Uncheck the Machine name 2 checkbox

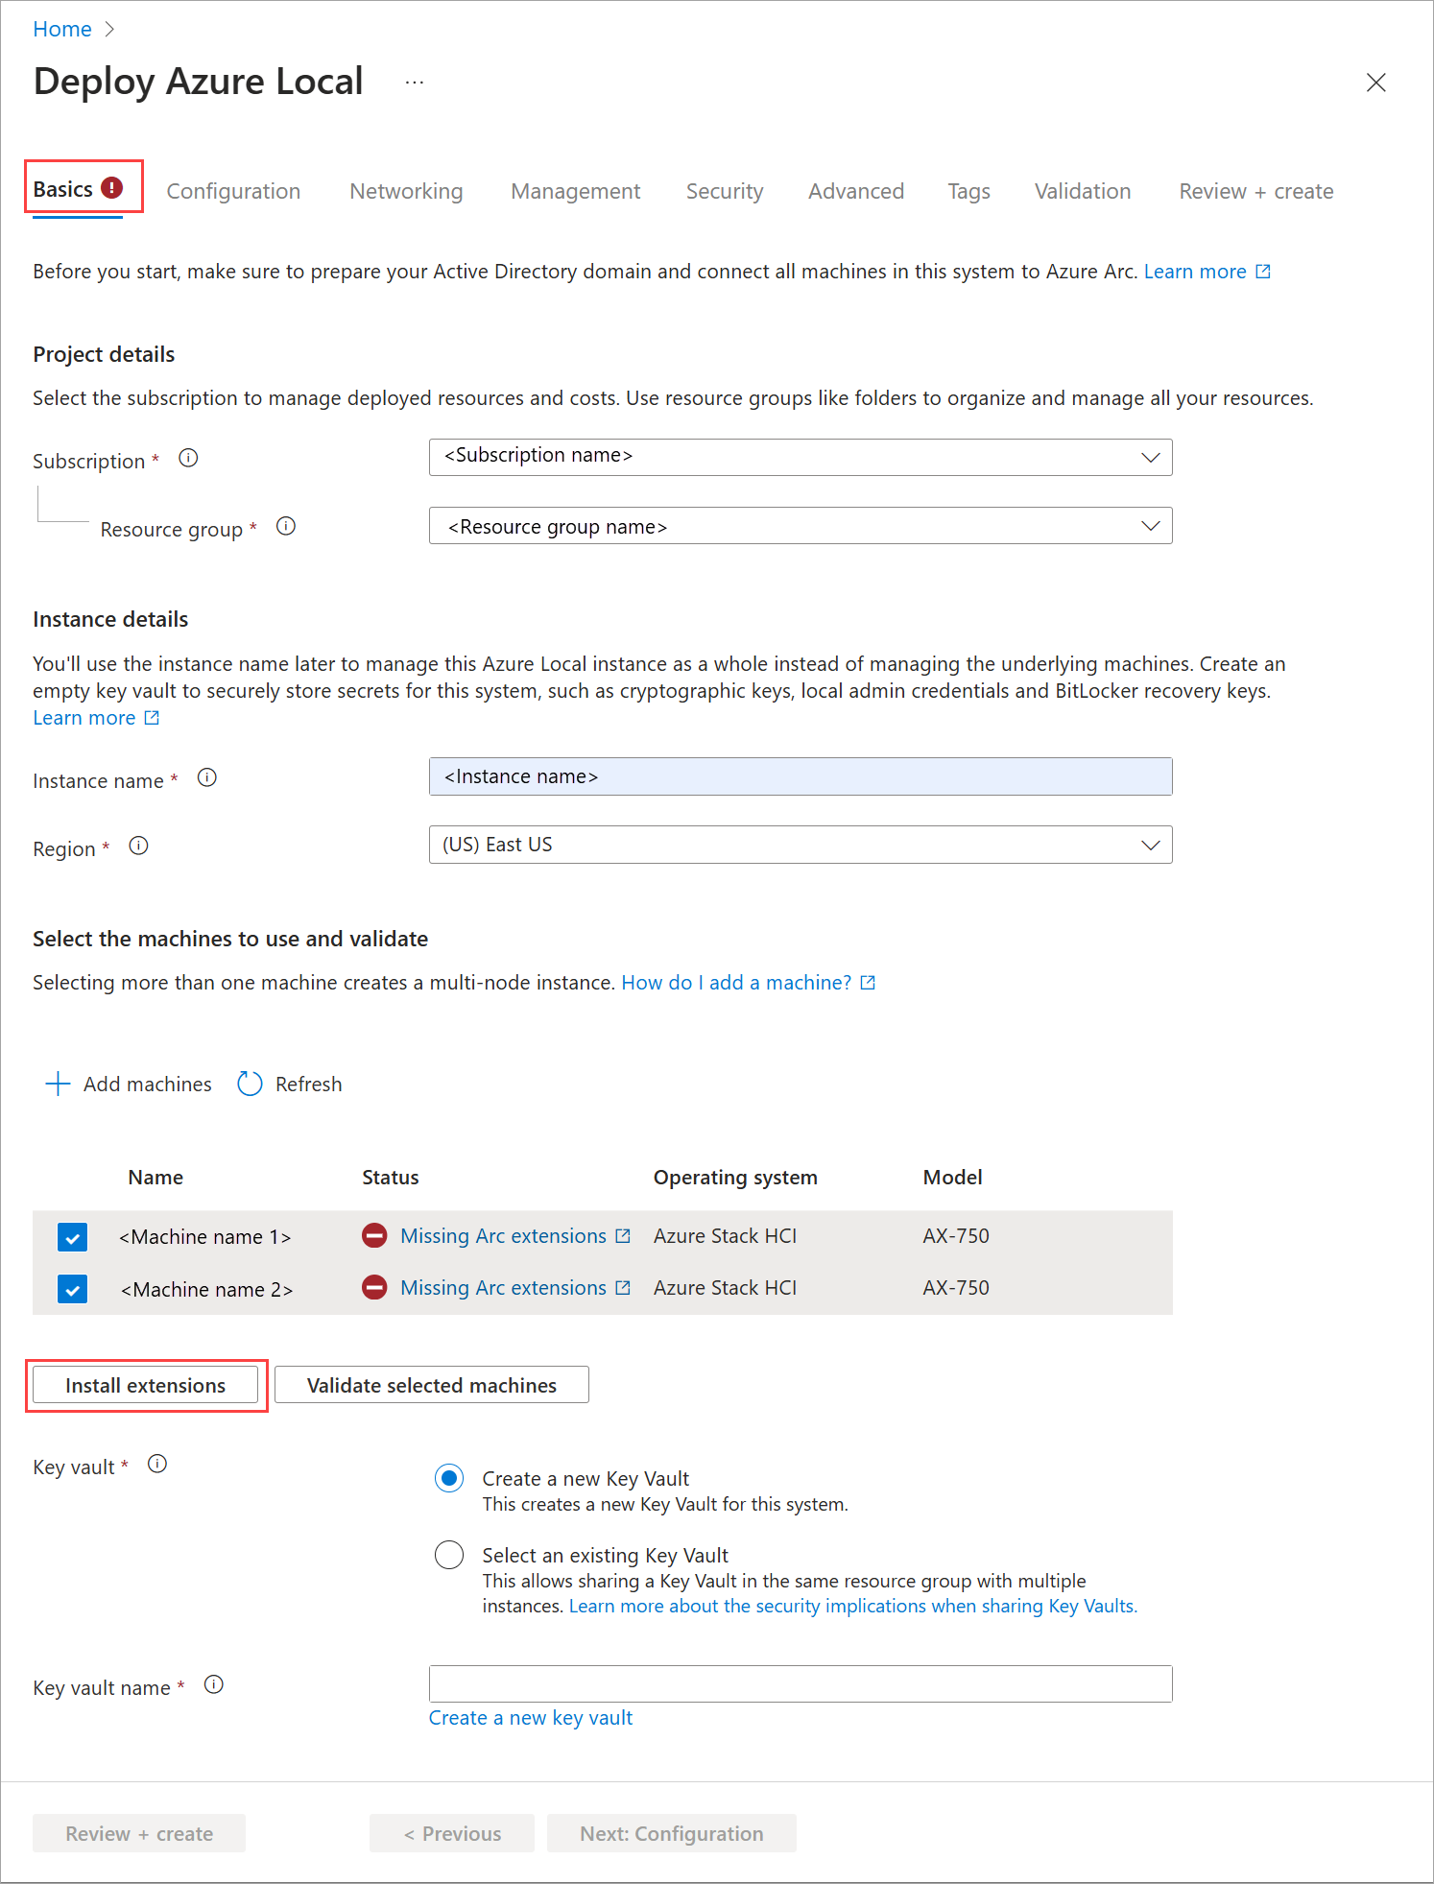coord(73,1289)
